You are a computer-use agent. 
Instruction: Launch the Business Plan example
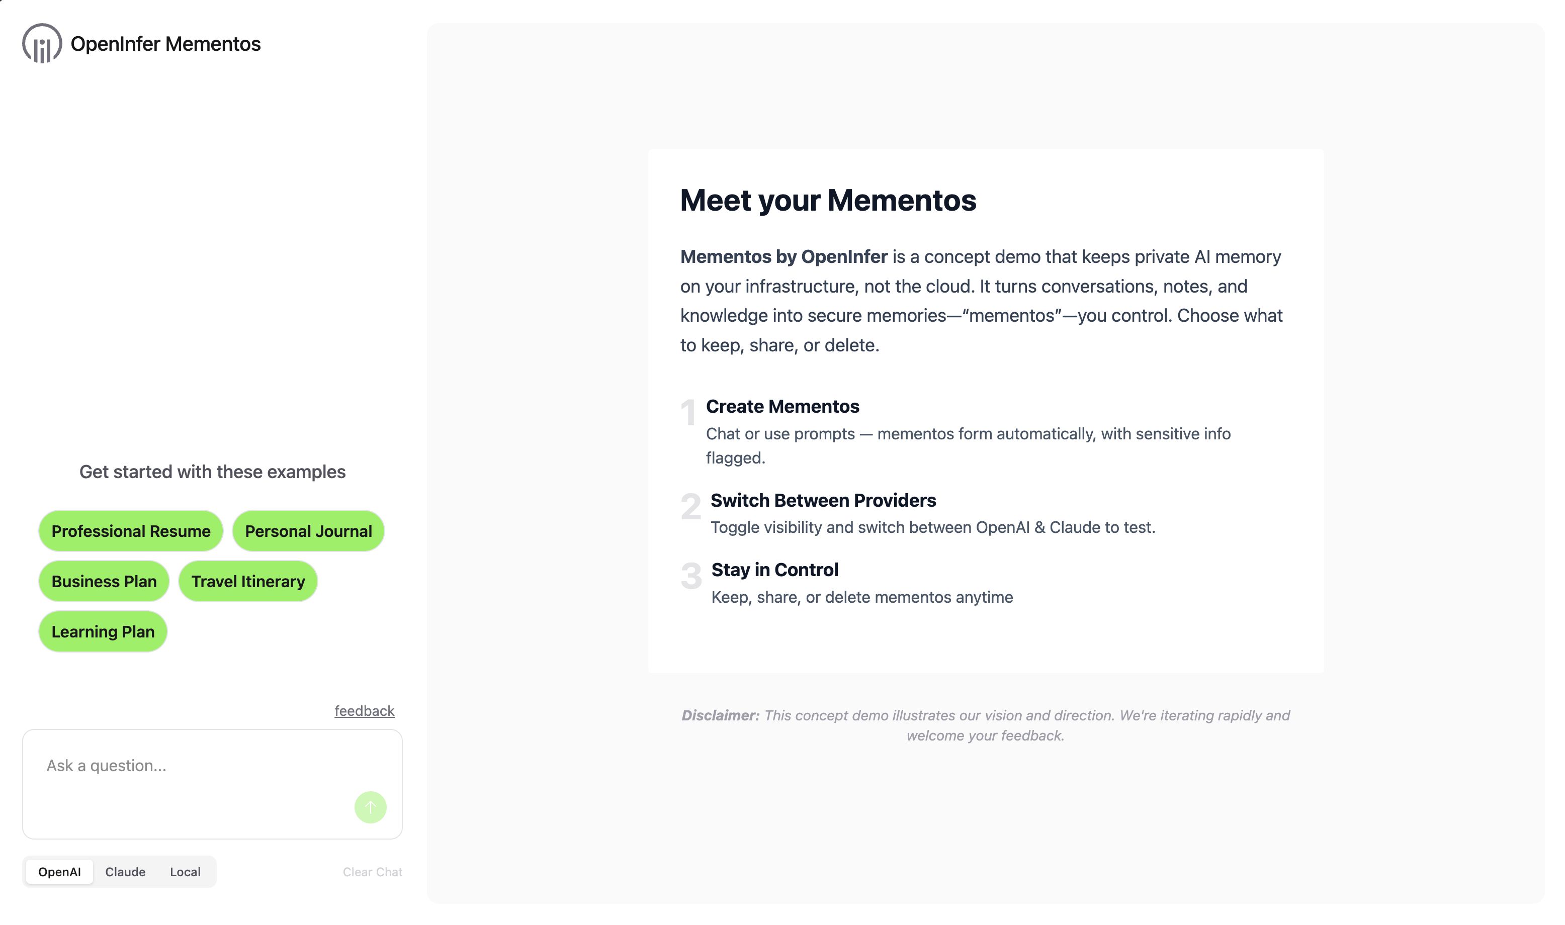[104, 581]
